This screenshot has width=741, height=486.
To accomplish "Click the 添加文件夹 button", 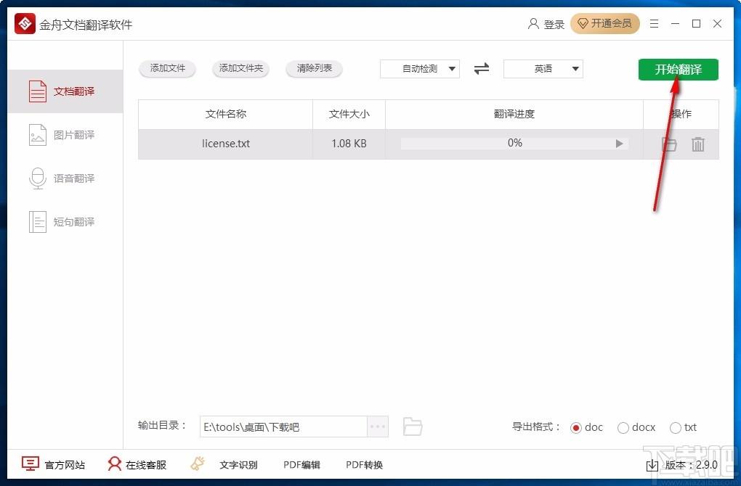I will (x=241, y=68).
